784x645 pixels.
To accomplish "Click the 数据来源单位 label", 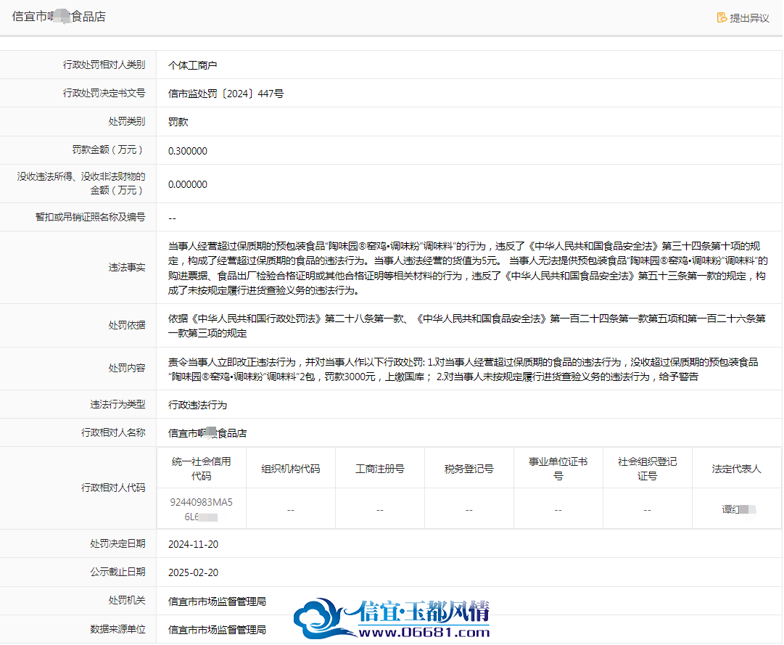I will 118,629.
